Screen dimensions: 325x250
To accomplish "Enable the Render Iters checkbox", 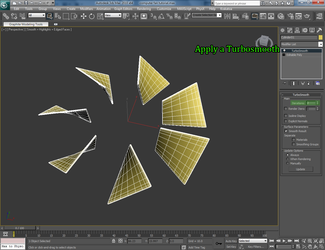I will coord(286,108).
